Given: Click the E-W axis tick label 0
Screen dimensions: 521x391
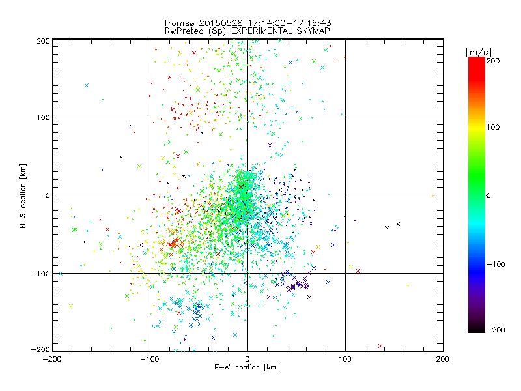Looking at the screenshot, I should click(x=247, y=359).
